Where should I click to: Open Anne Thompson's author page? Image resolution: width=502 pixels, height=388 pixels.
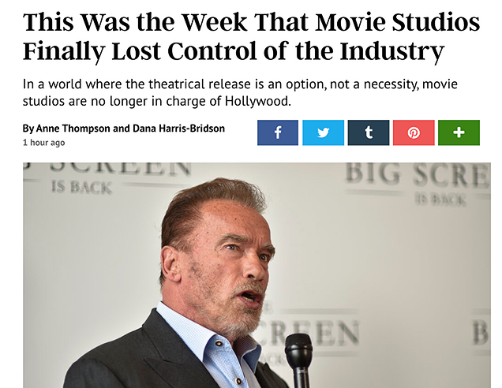(73, 129)
